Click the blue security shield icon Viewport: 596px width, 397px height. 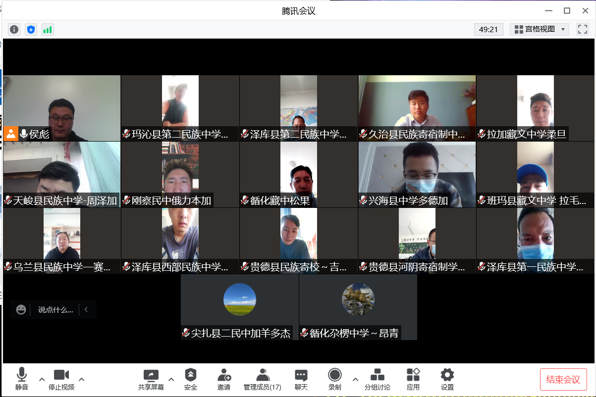pos(31,30)
